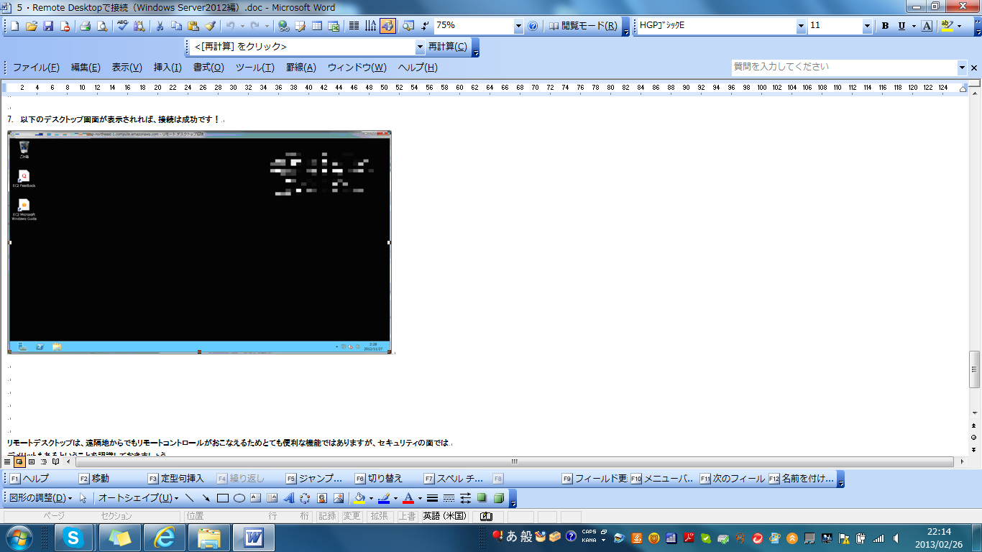Screen dimensions: 982x552
Task: Create a new blank document
Action: [15, 26]
